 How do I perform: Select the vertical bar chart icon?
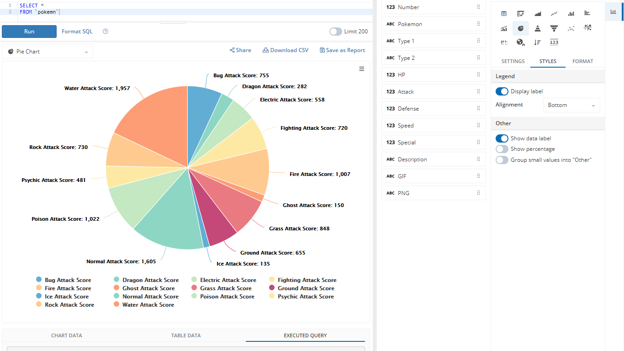[571, 14]
